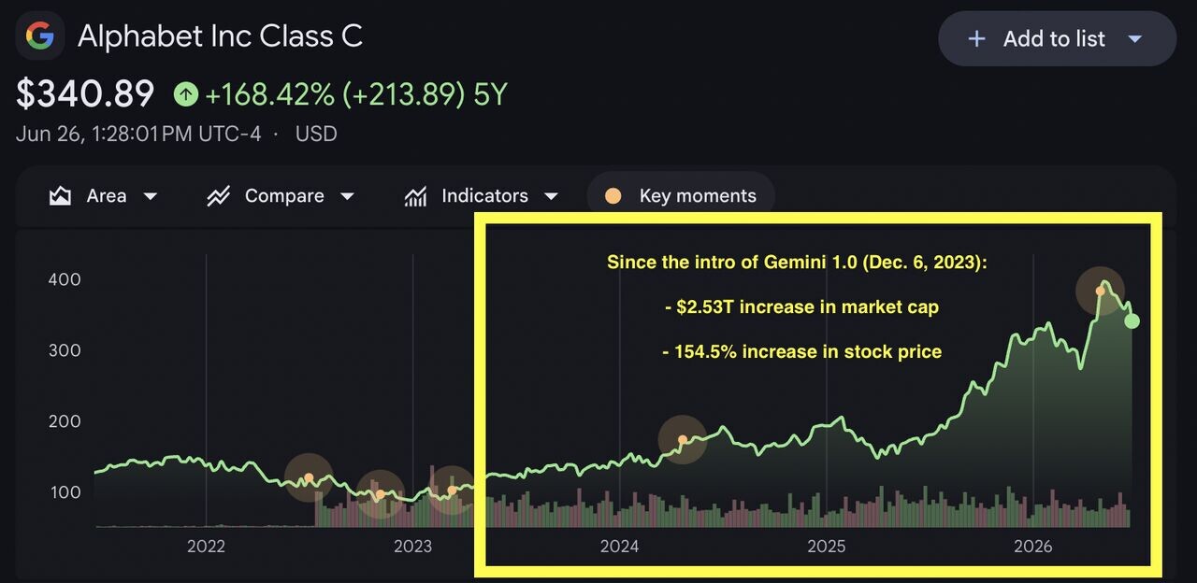Select the key moment marker in early 2023
This screenshot has height=583, width=1197.
(x=452, y=491)
